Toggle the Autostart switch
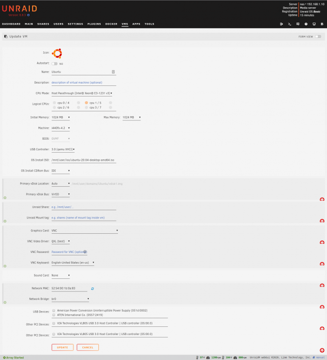The width and height of the screenshot is (327, 360). 54,63
